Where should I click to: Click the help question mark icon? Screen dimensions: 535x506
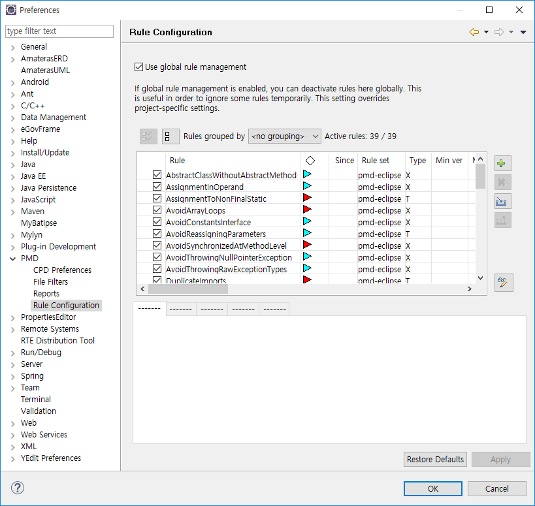(x=18, y=488)
